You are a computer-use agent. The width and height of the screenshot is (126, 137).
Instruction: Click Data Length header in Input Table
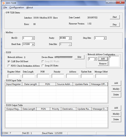tap(31, 84)
